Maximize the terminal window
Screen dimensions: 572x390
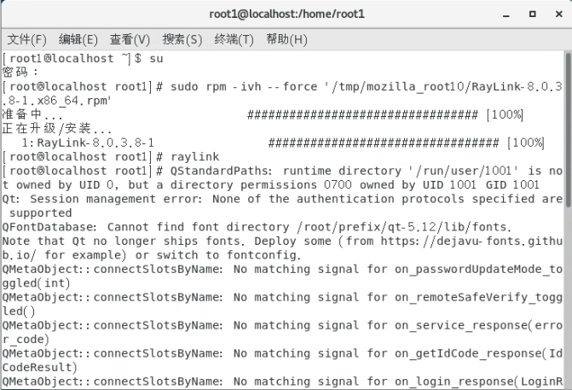(x=532, y=15)
